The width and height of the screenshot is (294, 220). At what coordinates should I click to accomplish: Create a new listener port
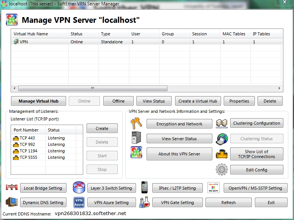pos(102,128)
